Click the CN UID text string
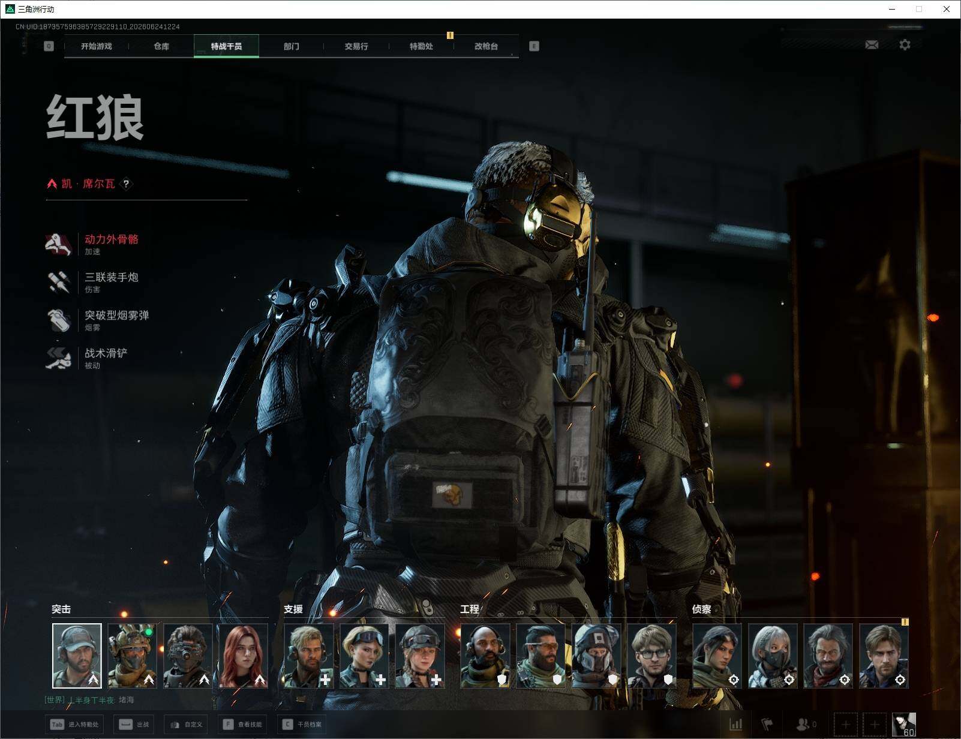 98,26
